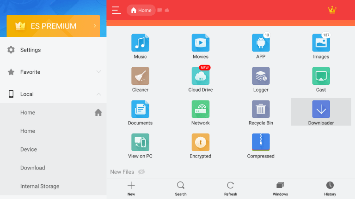This screenshot has width=355, height=199.
Task: Click the Search button
Action: [x=181, y=189]
